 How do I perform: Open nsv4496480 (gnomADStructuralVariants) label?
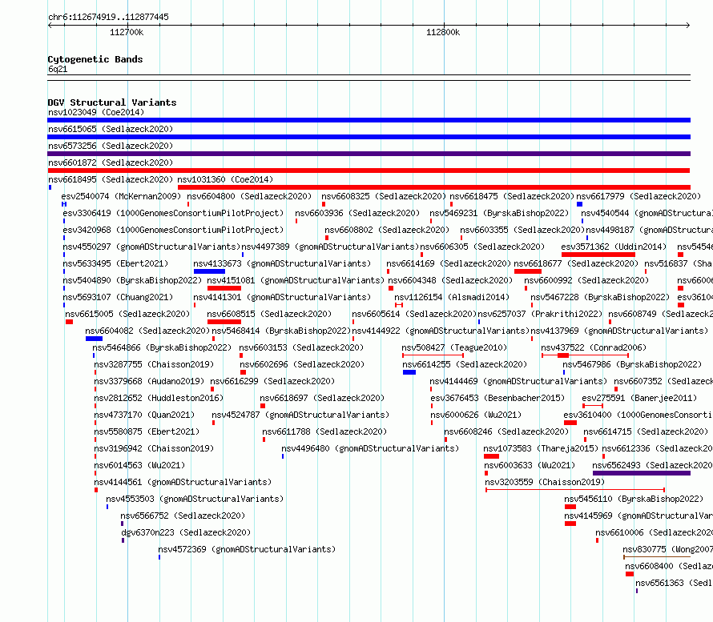tap(371, 448)
